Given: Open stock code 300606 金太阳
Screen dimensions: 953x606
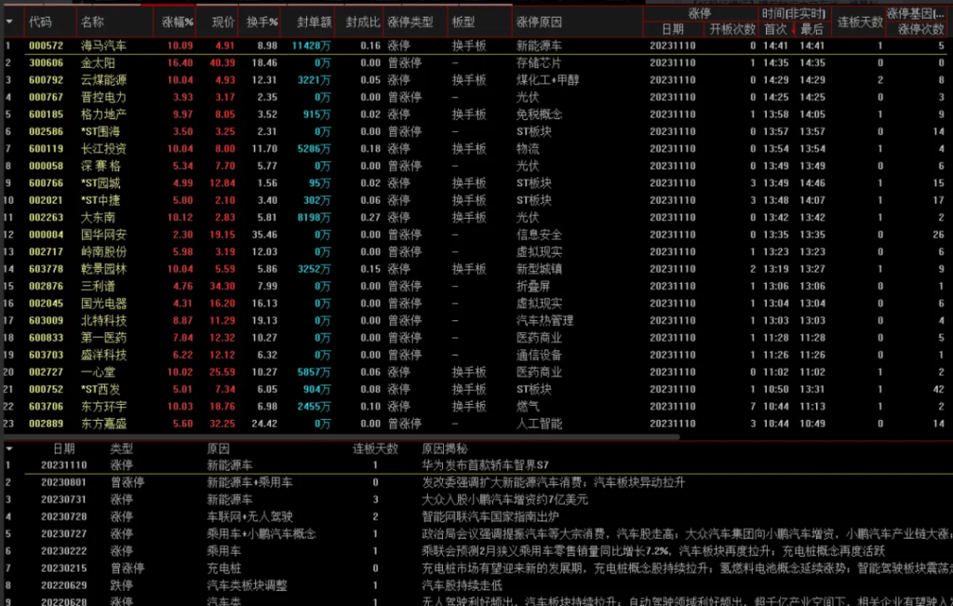Looking at the screenshot, I should (x=45, y=62).
